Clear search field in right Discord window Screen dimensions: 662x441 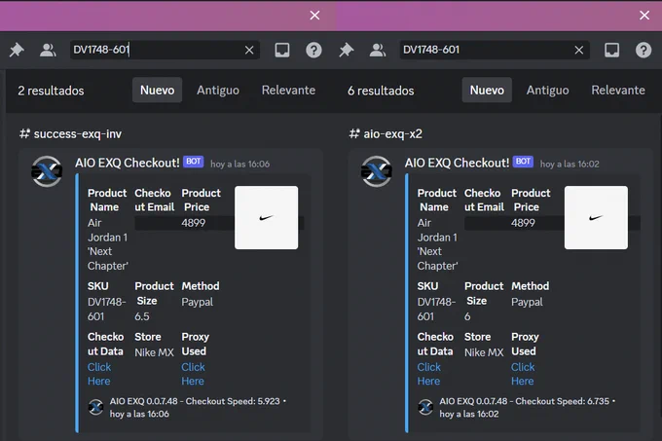click(x=579, y=51)
